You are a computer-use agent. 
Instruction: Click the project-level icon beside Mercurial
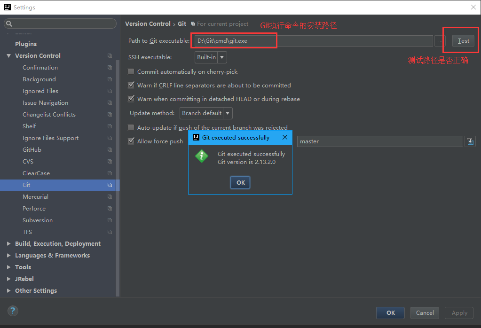tap(110, 197)
